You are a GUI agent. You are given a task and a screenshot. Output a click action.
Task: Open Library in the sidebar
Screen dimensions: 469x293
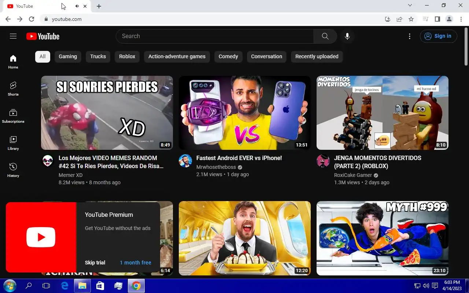pos(13,143)
